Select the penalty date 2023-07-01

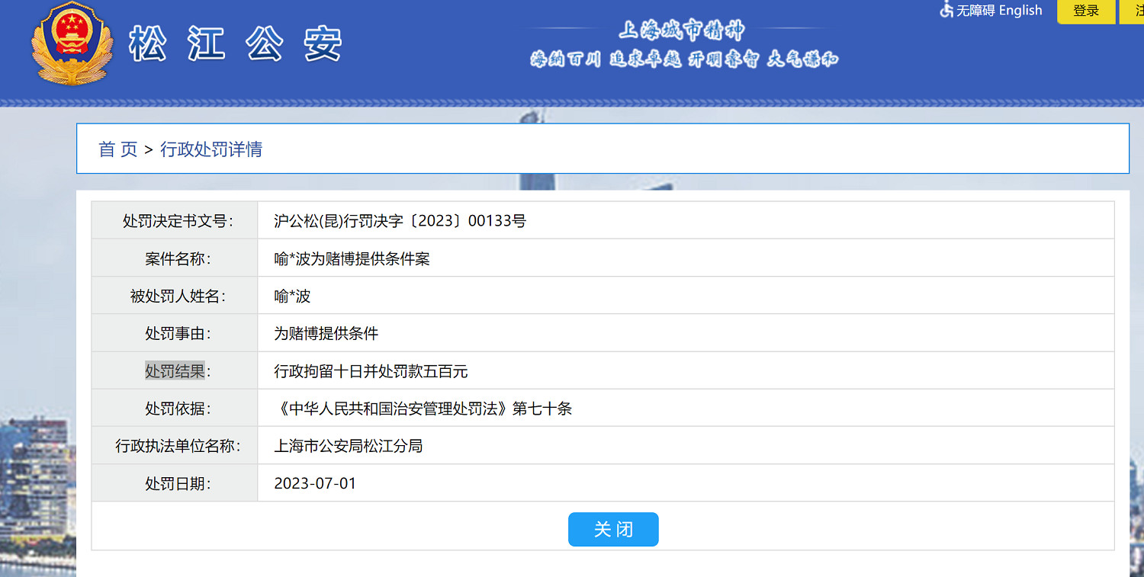(315, 483)
